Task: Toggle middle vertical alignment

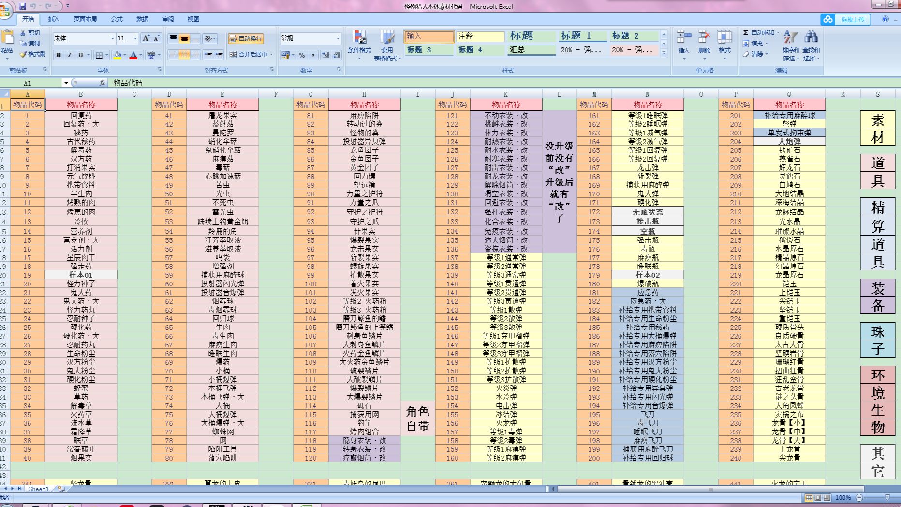Action: click(x=184, y=38)
